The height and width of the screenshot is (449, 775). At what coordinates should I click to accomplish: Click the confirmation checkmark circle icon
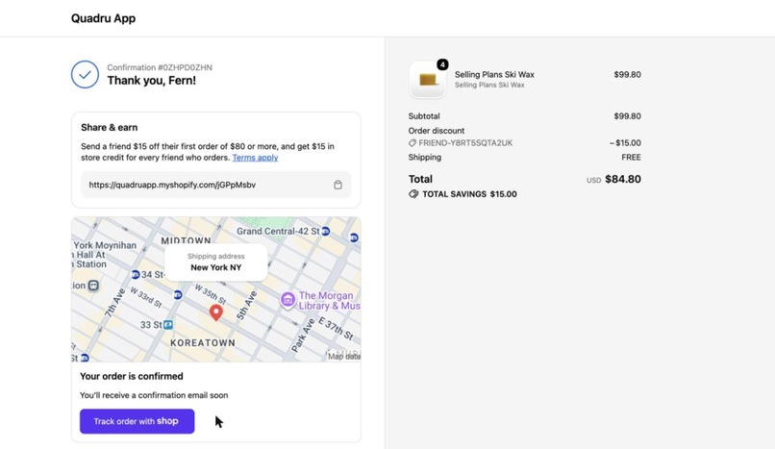[x=85, y=75]
